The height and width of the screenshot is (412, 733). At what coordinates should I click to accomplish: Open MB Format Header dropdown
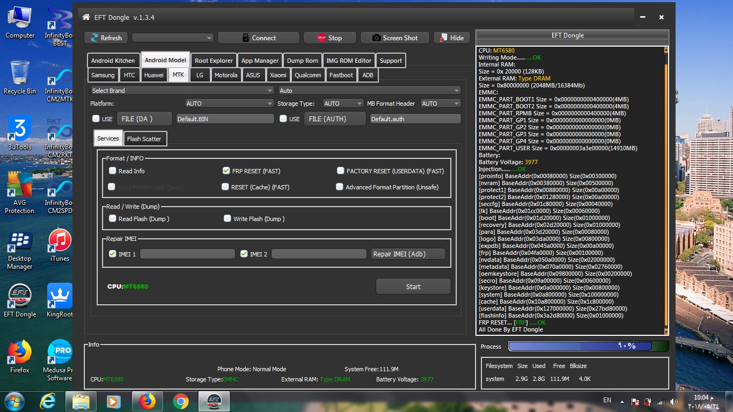click(441, 104)
